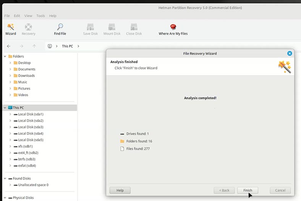Select the exfat (sdb4) partition
The height and width of the screenshot is (201, 301).
25,166
